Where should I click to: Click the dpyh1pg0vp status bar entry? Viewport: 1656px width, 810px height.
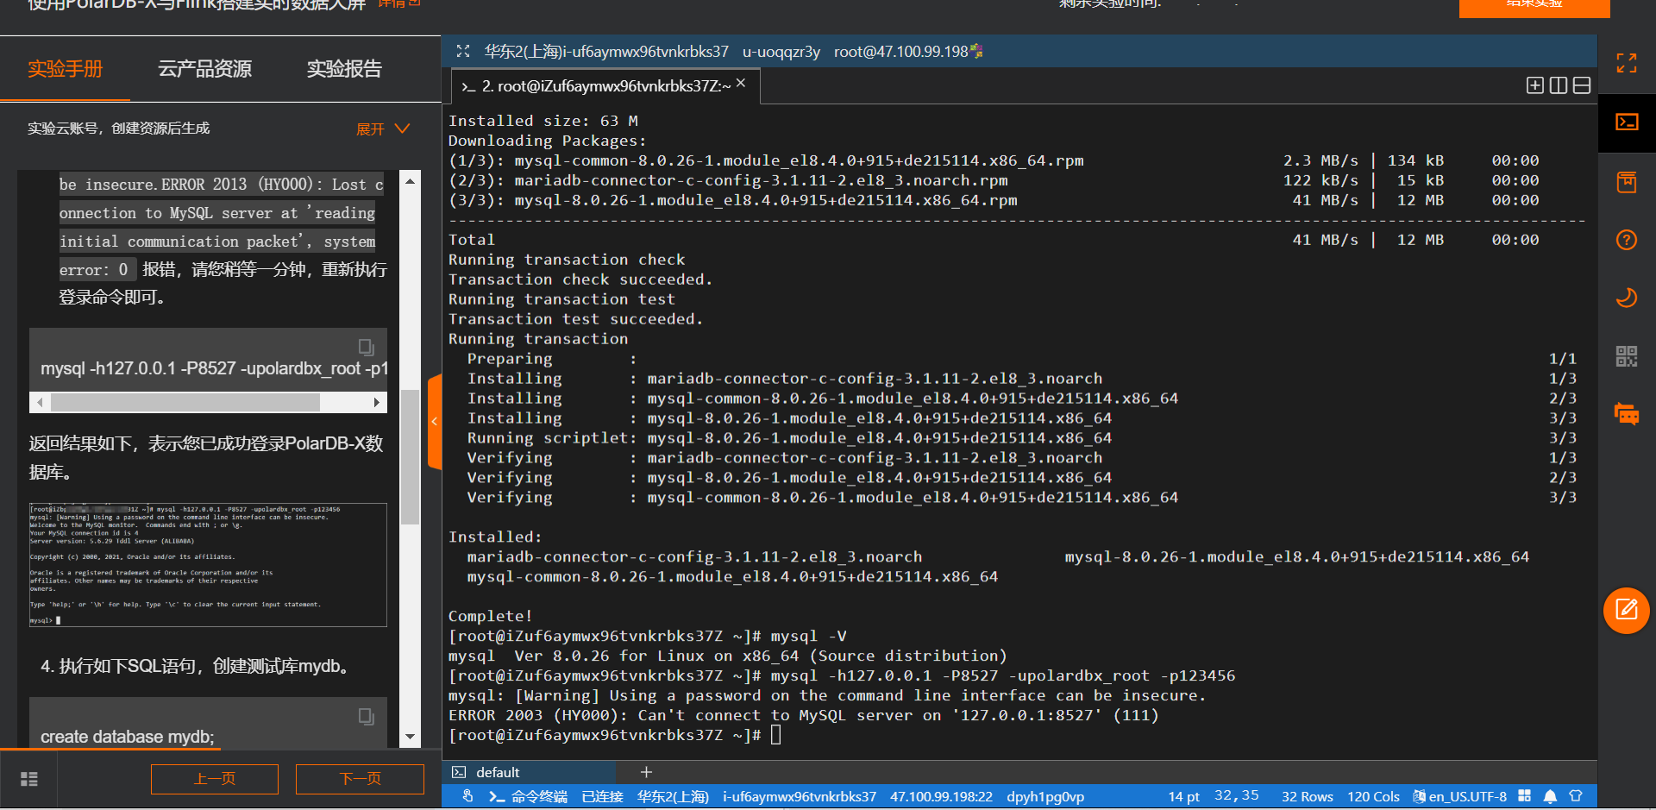[x=1045, y=796]
